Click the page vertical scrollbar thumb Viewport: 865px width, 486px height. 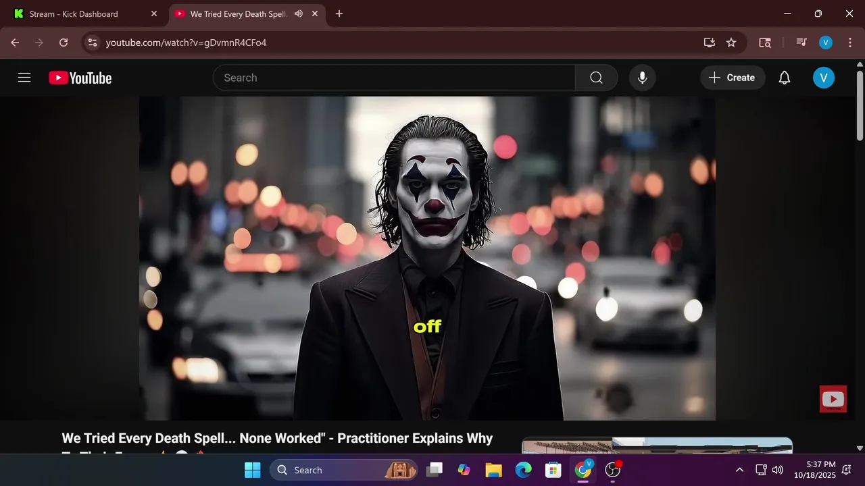pos(860,105)
